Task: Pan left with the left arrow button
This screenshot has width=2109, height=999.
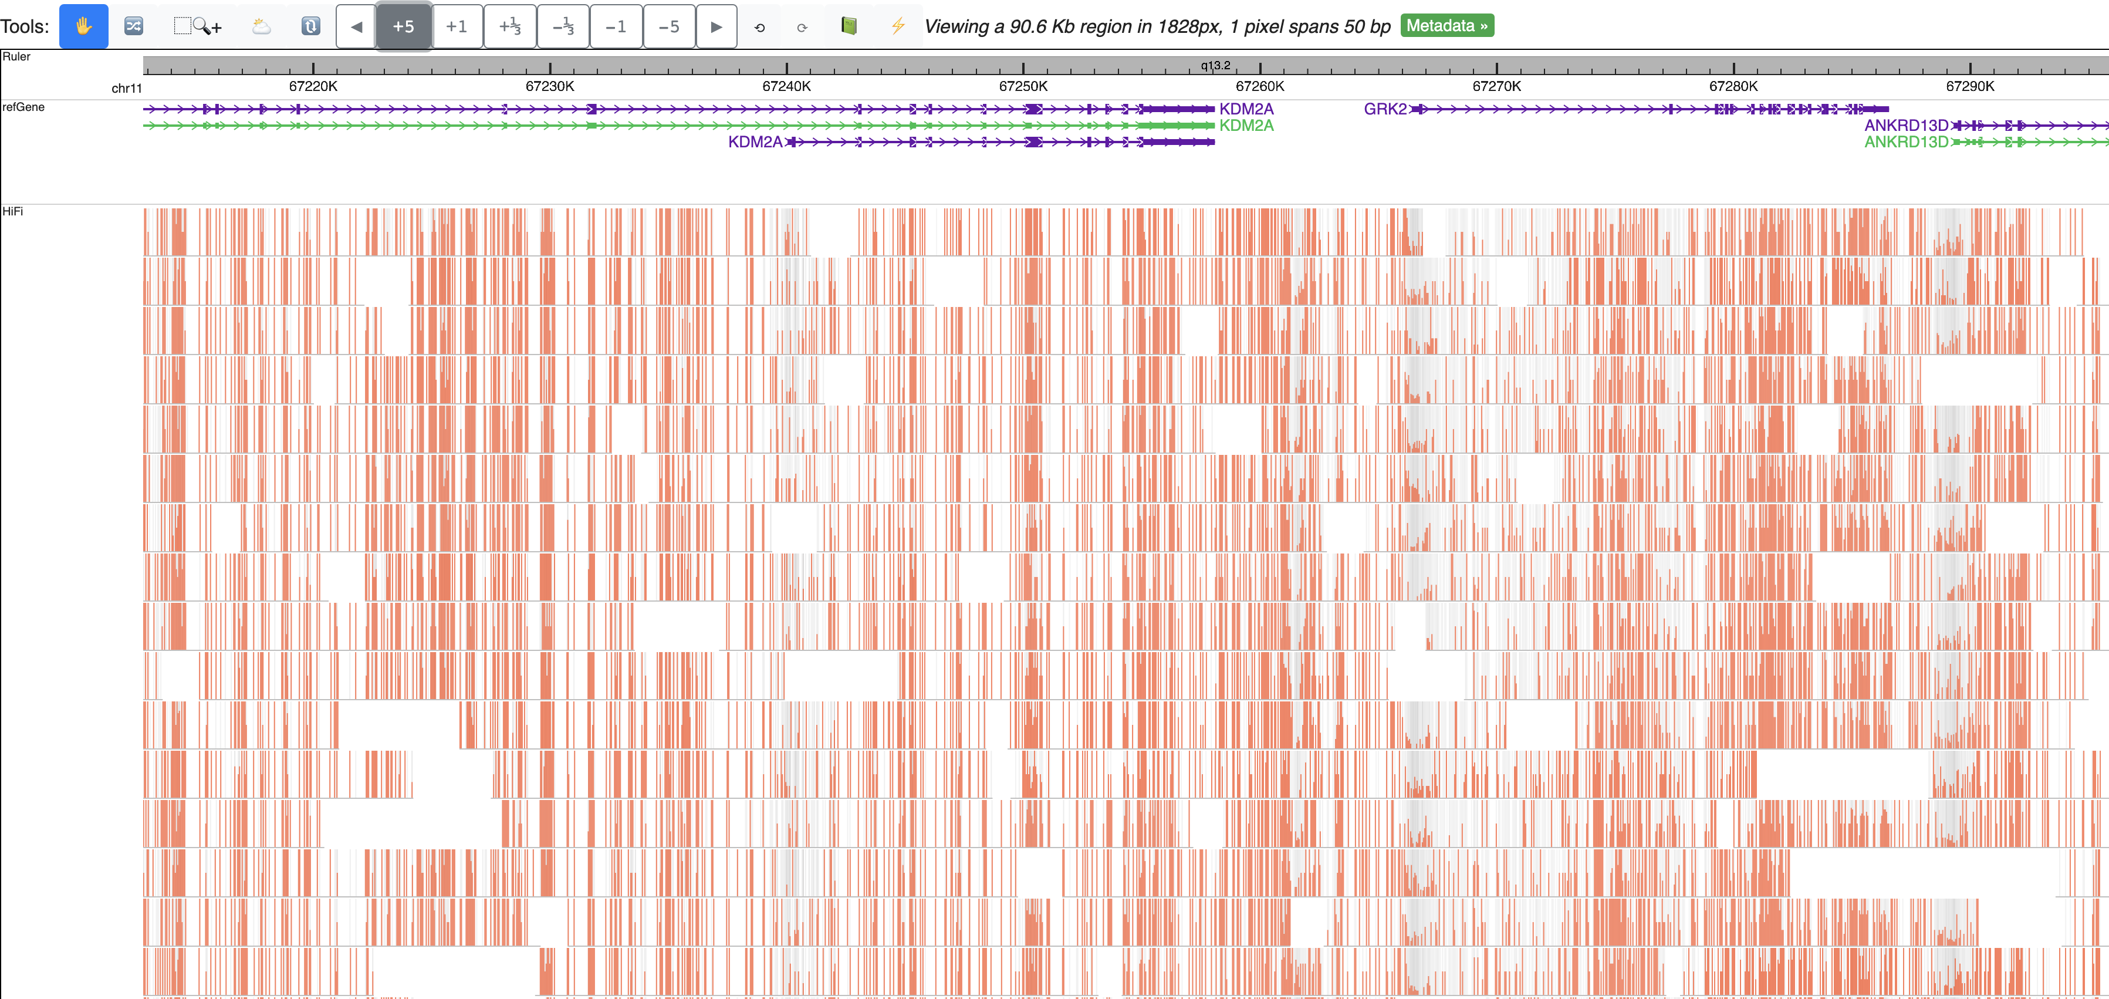Action: pos(356,26)
